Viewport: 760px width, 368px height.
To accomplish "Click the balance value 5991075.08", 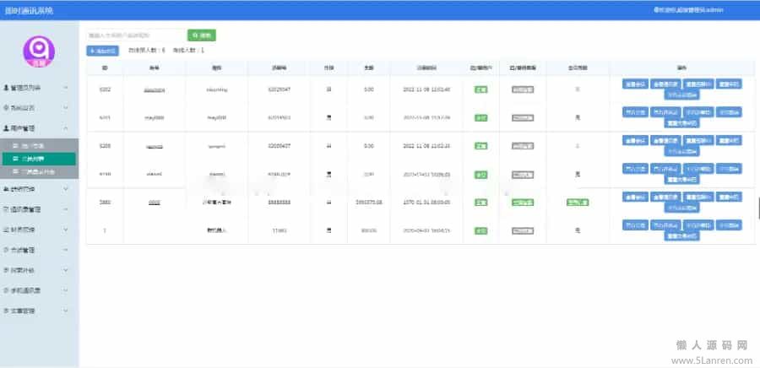I will pos(369,203).
